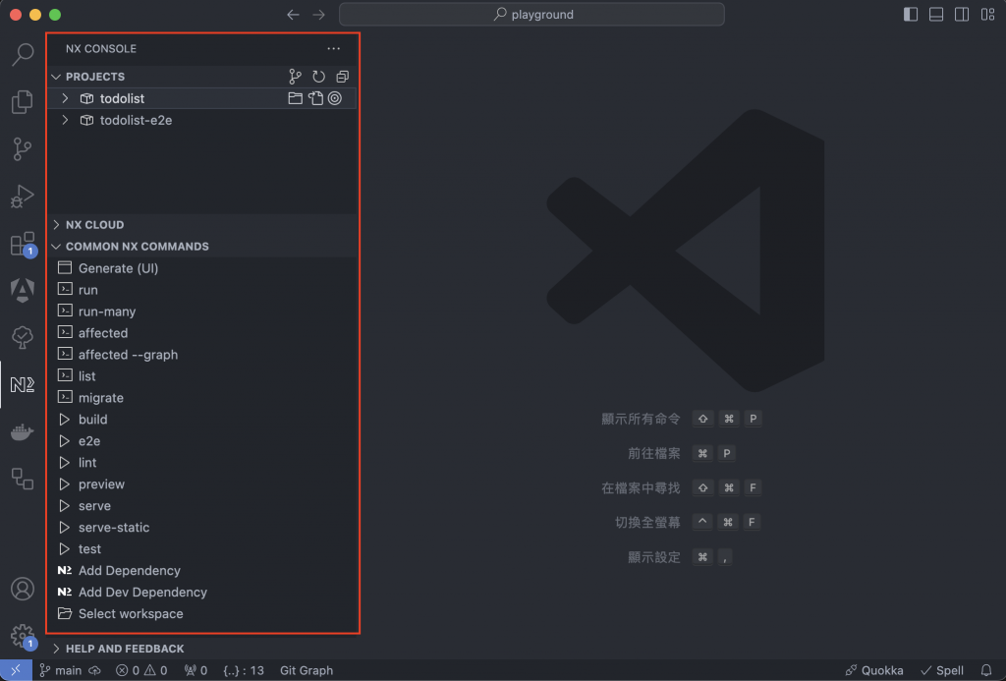Refresh the Projects workspace

pyautogui.click(x=319, y=77)
